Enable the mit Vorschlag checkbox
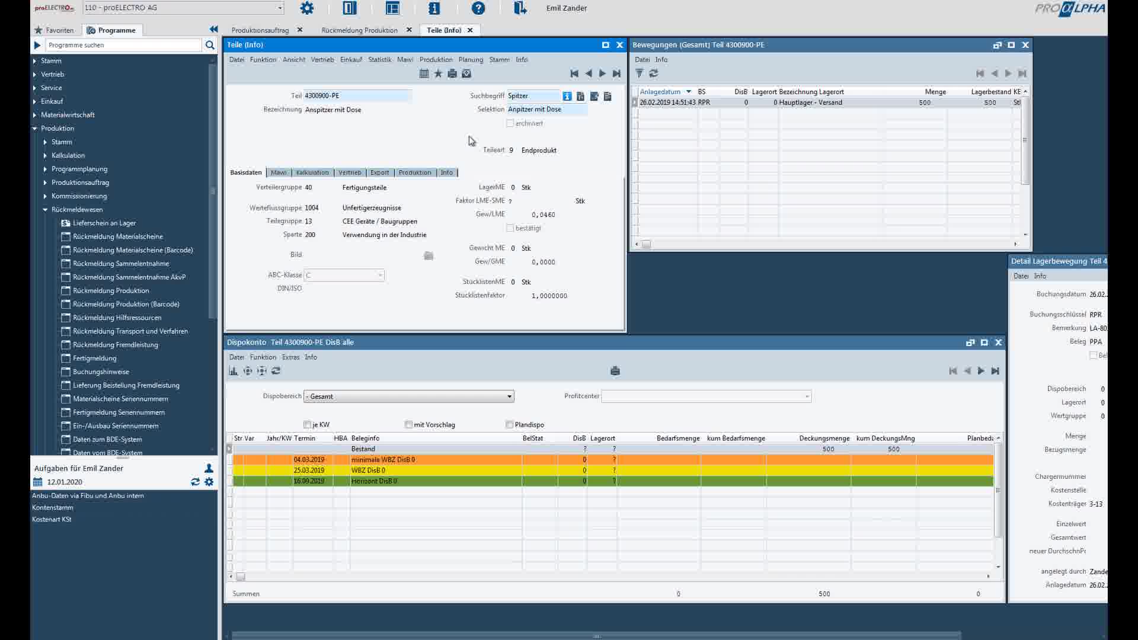 click(x=408, y=424)
